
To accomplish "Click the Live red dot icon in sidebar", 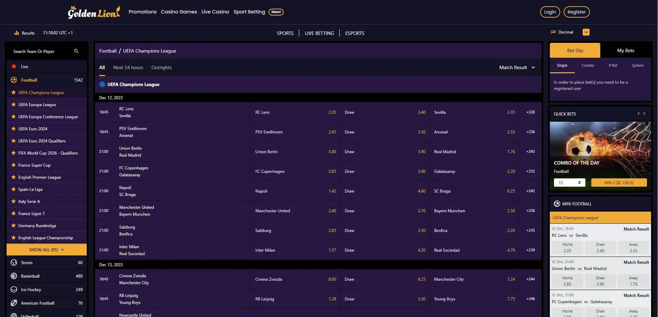I will point(14,66).
